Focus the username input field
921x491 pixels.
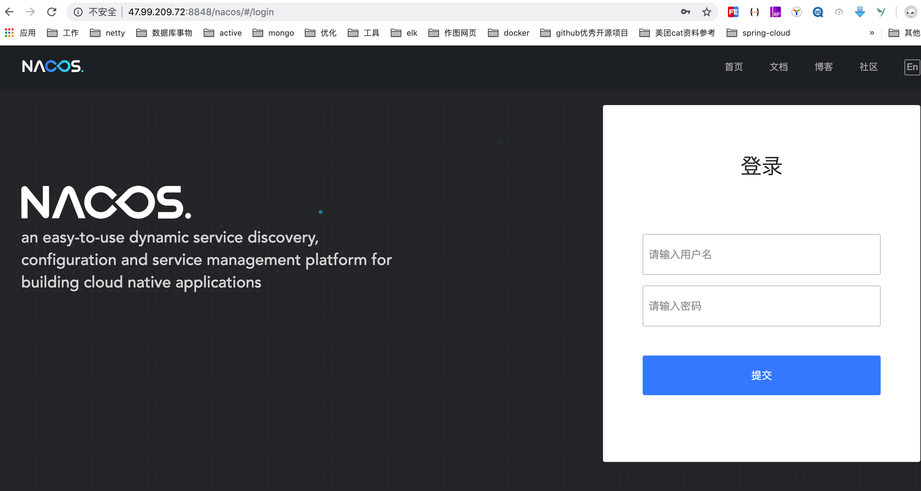(x=761, y=254)
